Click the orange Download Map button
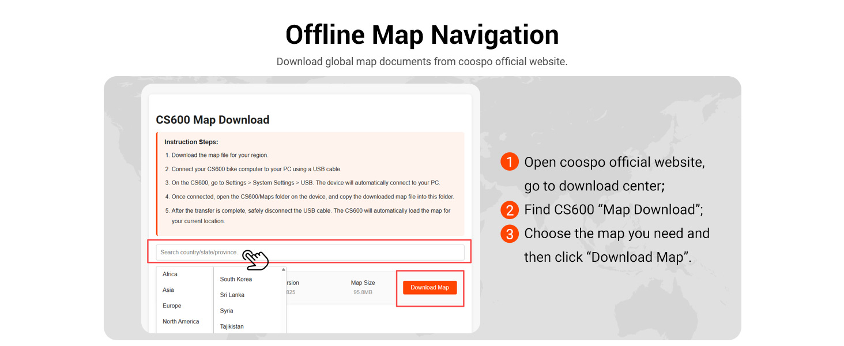Screen dimensions: 844x346 pyautogui.click(x=429, y=287)
